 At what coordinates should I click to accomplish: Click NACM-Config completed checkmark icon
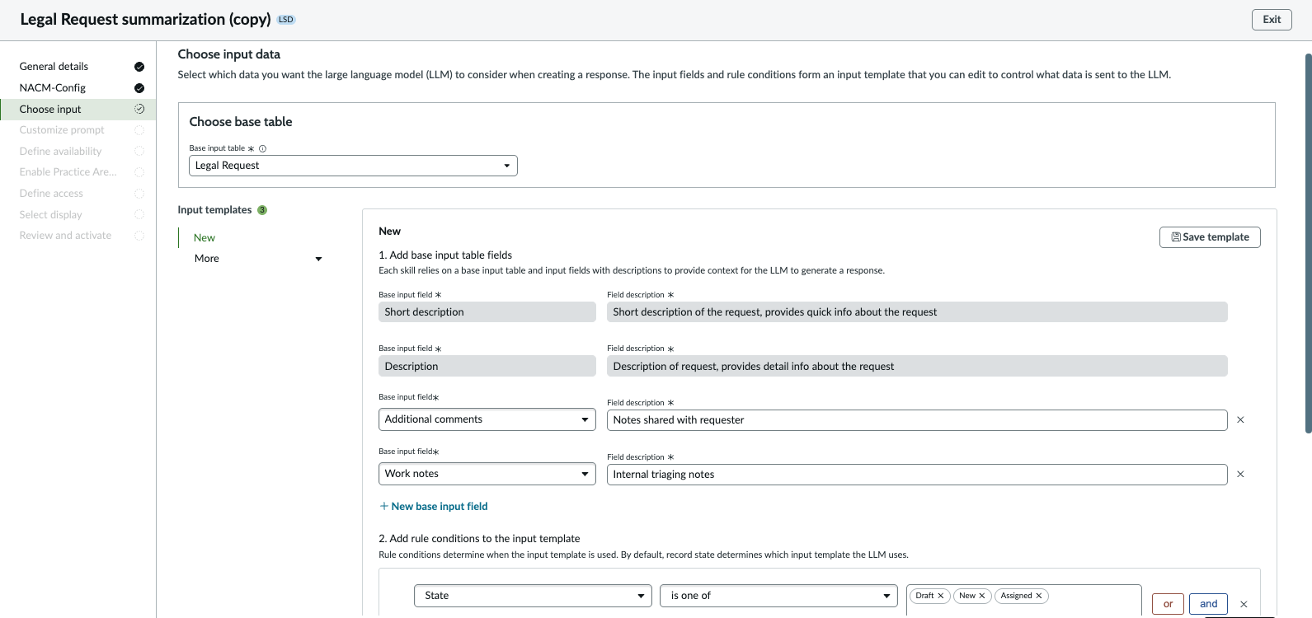[139, 88]
